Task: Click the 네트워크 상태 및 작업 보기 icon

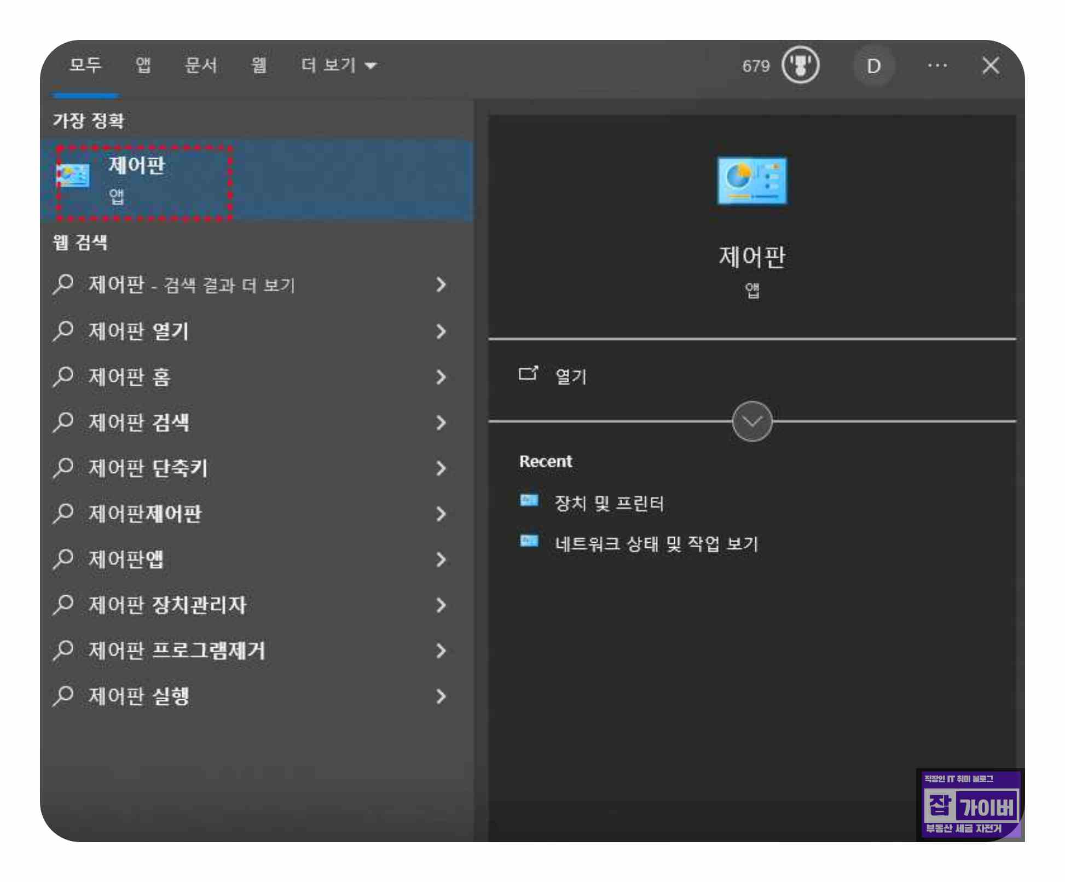Action: pyautogui.click(x=529, y=542)
